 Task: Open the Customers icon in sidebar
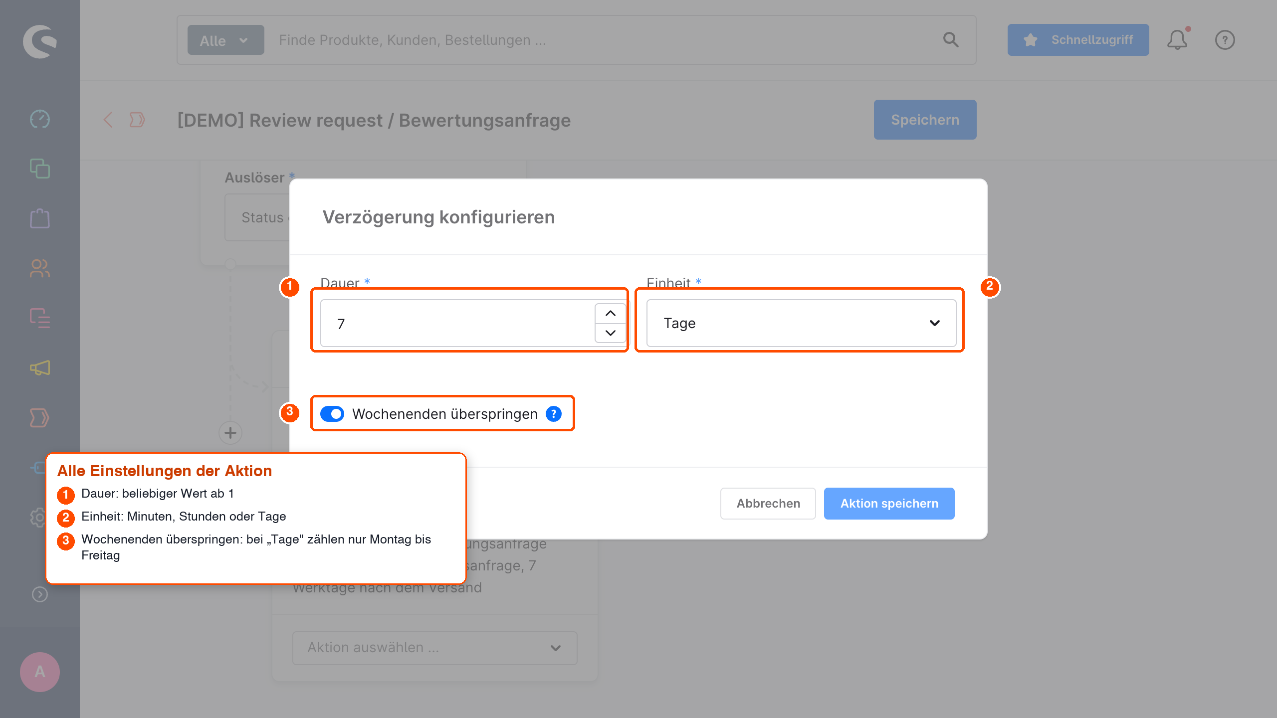coord(40,268)
